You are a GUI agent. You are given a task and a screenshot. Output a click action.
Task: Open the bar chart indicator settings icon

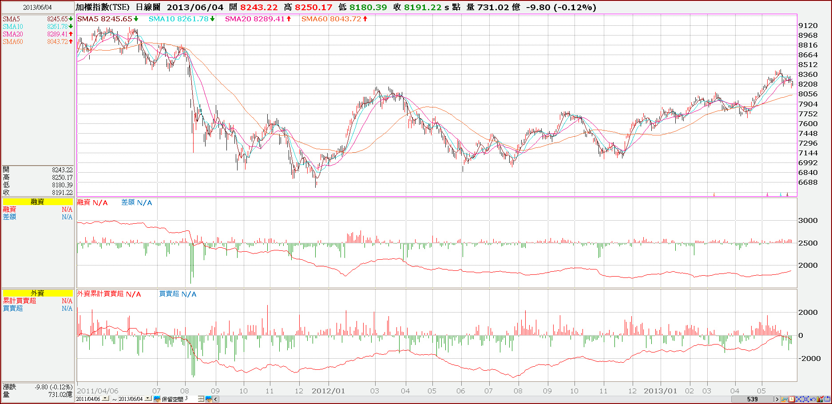820,399
